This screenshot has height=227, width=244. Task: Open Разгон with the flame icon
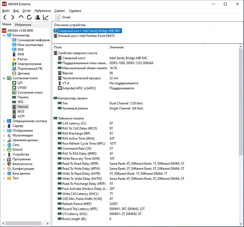pyautogui.click(x=14, y=59)
